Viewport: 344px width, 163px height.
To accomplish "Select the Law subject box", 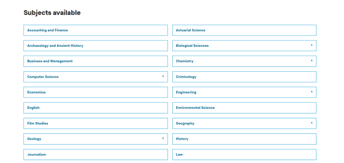I will (x=244, y=154).
